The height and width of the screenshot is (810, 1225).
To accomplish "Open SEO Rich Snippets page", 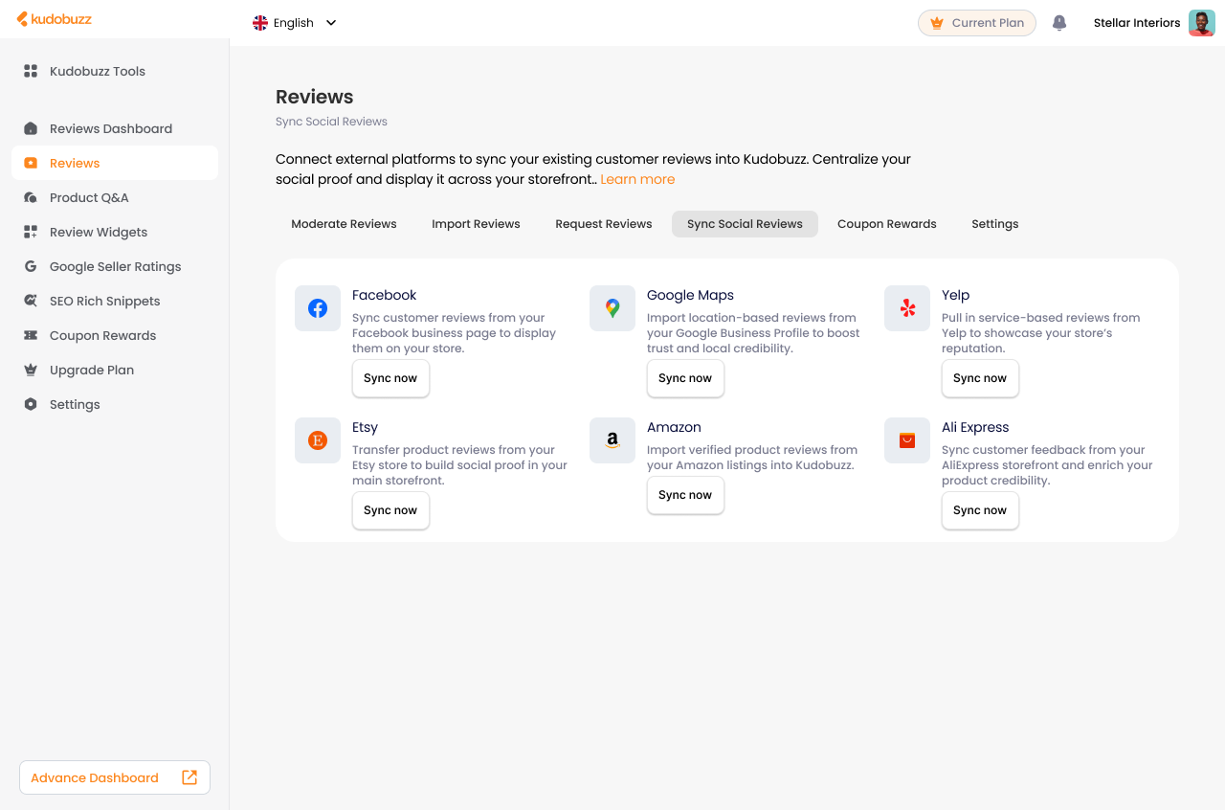I will [x=115, y=301].
